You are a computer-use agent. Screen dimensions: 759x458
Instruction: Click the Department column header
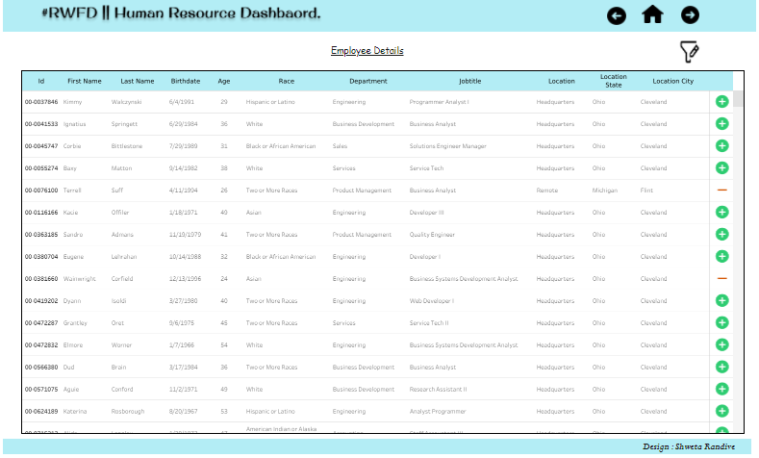[x=367, y=82]
